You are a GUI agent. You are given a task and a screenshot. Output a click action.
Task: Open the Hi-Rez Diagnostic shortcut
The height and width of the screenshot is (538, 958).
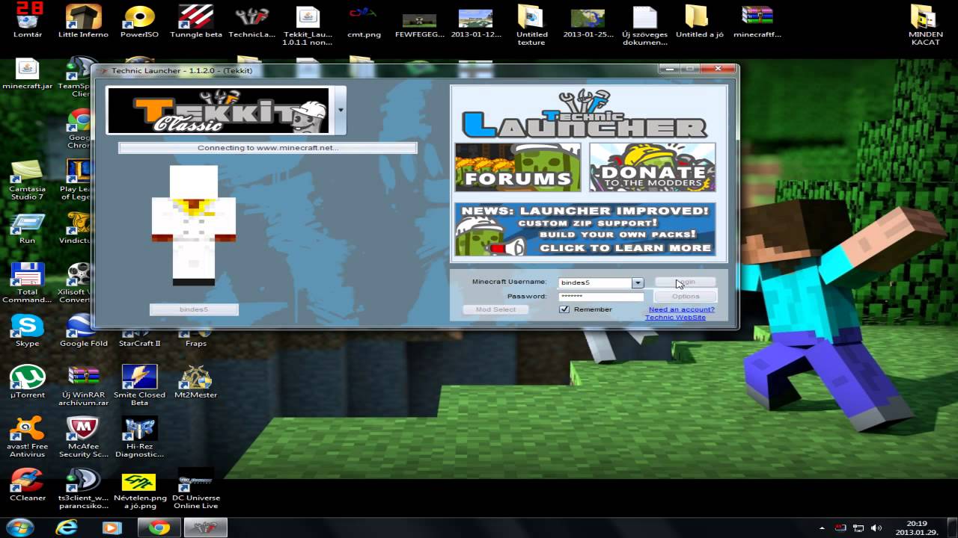coord(139,437)
